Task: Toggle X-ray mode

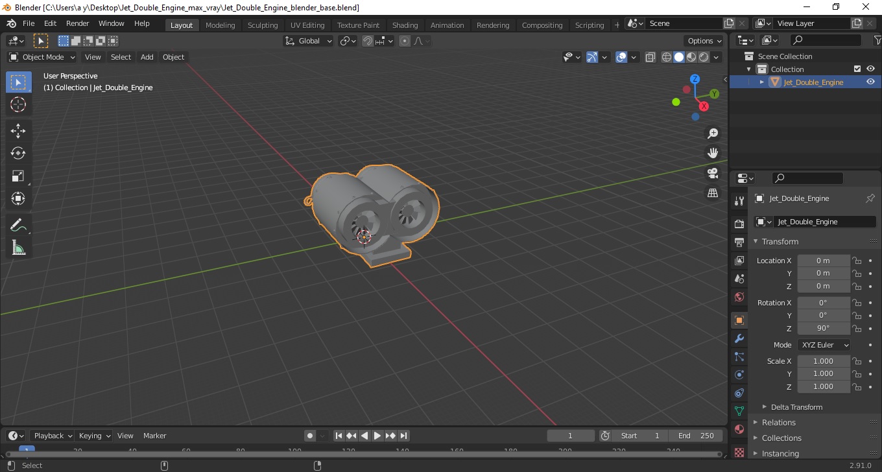Action: coord(650,57)
